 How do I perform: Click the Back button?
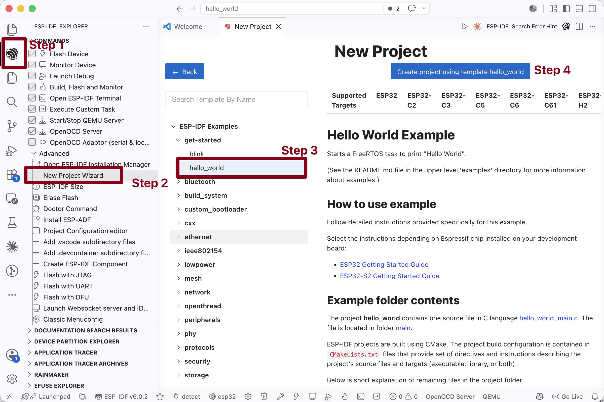pyautogui.click(x=184, y=71)
